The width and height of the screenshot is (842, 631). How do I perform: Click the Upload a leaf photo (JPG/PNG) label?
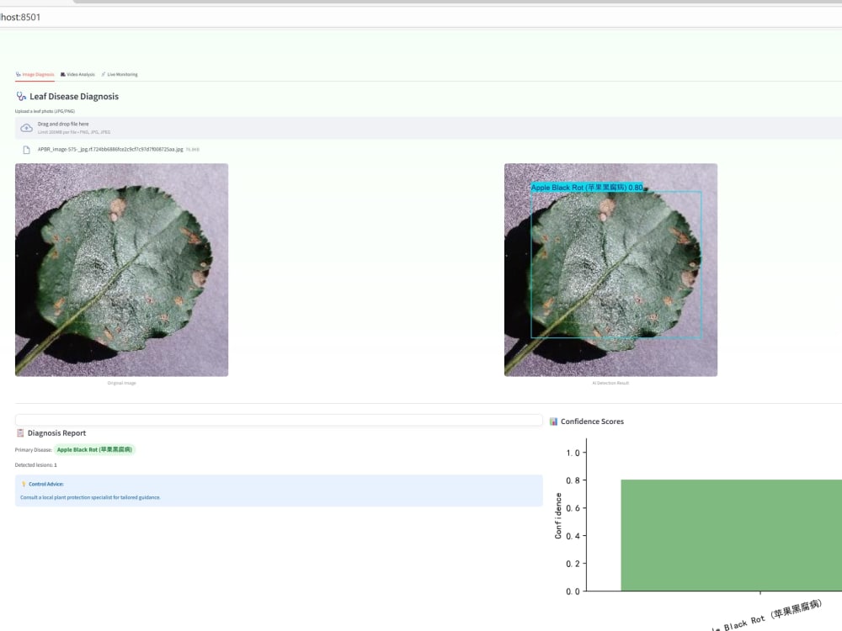click(45, 112)
